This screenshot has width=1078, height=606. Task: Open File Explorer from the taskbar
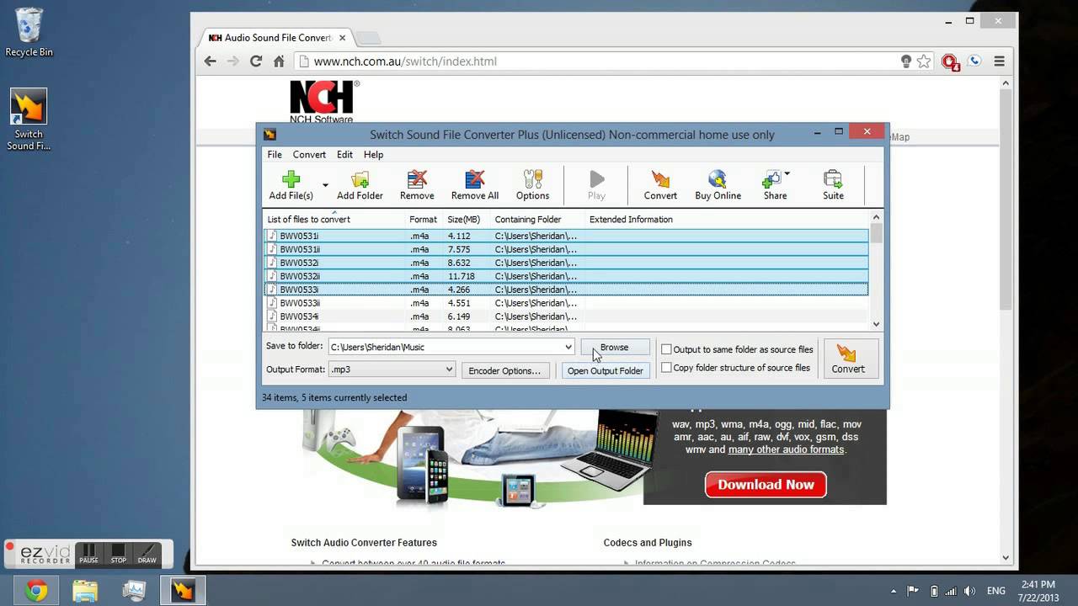pyautogui.click(x=85, y=591)
